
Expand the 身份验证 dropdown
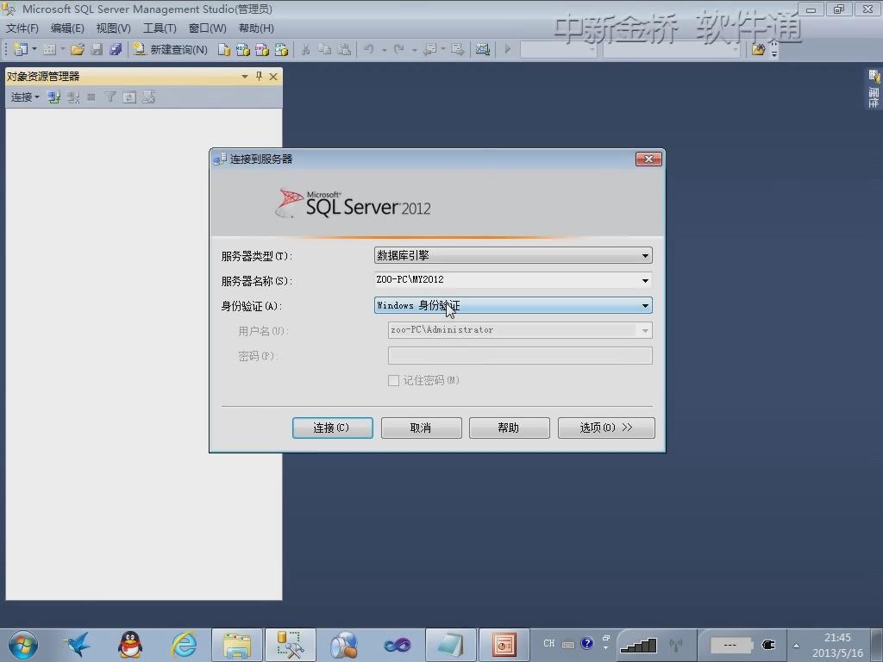pos(645,306)
